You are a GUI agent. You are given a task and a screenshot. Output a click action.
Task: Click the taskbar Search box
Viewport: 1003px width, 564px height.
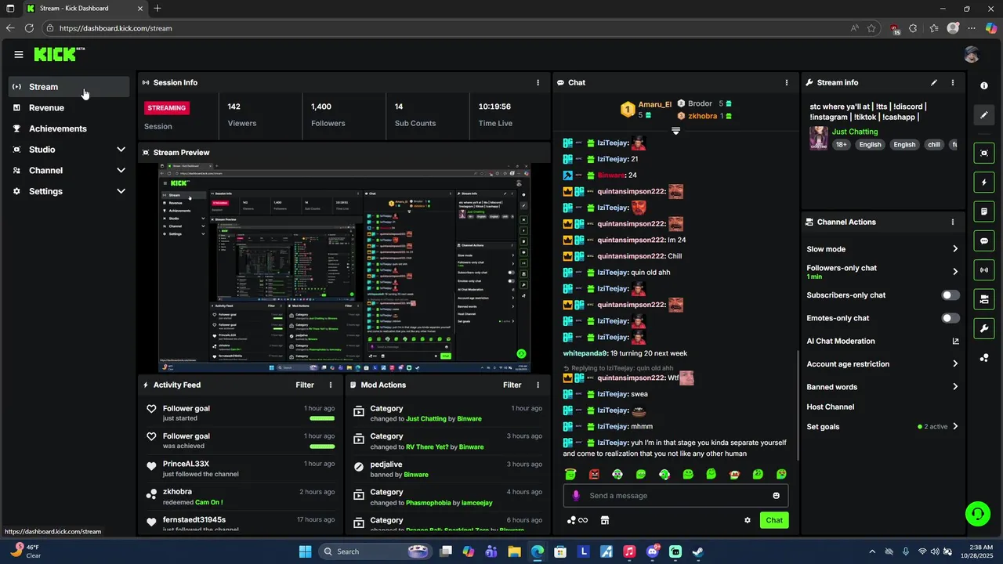pos(376,551)
